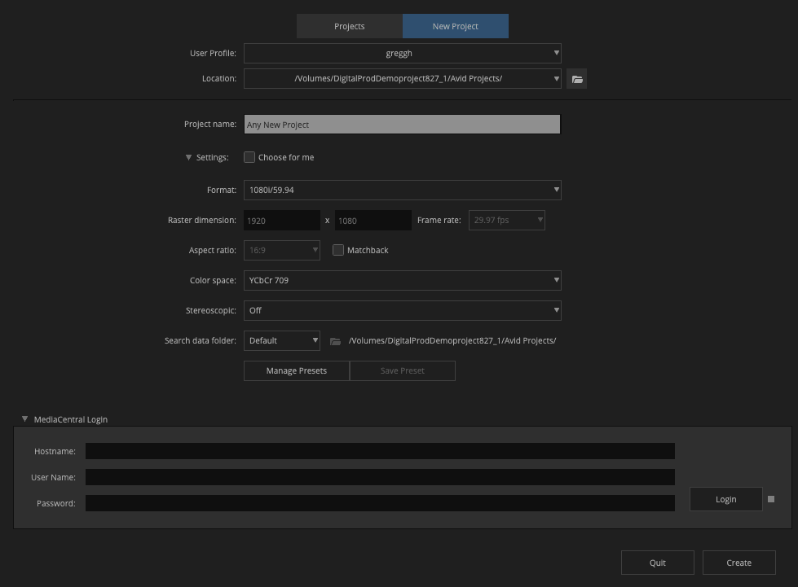The width and height of the screenshot is (798, 587).
Task: Open the Format dropdown showing 1080i/59.94
Action: [x=402, y=191]
